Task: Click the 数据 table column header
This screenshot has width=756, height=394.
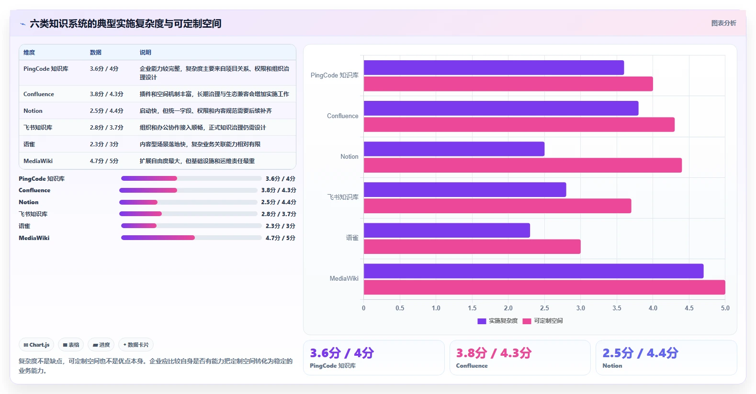Action: (96, 53)
